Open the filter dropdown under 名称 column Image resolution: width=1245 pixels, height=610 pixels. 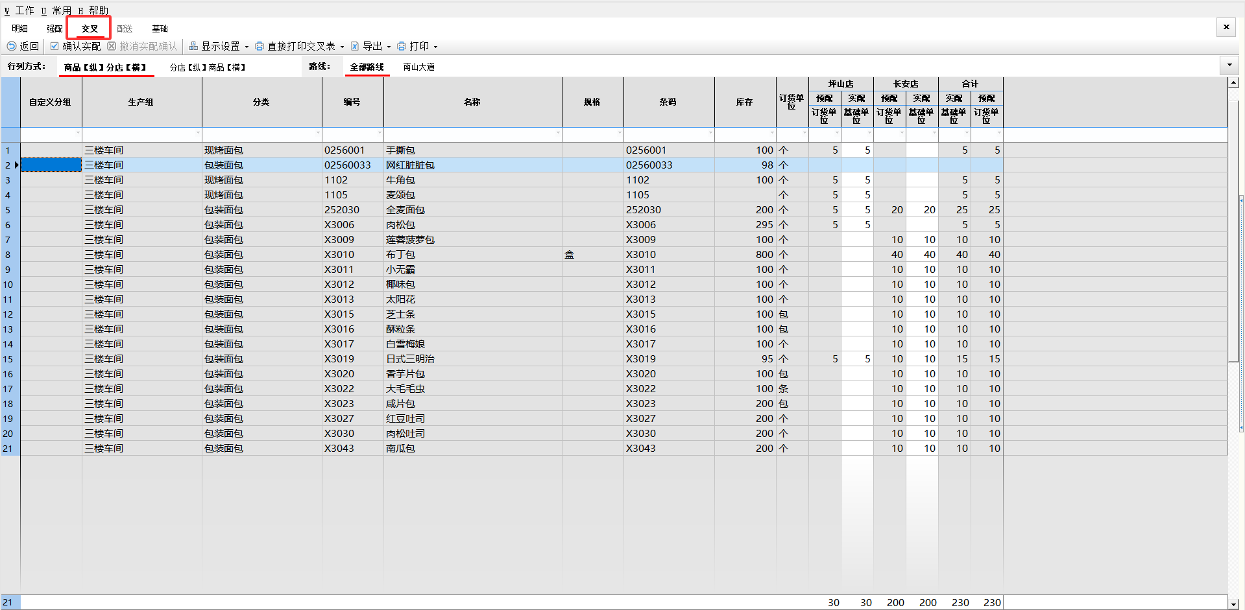(558, 133)
